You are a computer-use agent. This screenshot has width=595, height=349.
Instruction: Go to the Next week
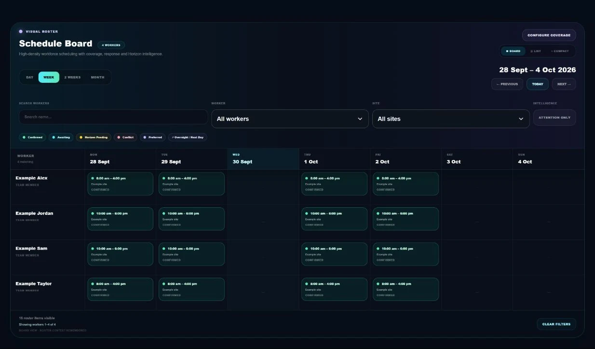point(564,84)
